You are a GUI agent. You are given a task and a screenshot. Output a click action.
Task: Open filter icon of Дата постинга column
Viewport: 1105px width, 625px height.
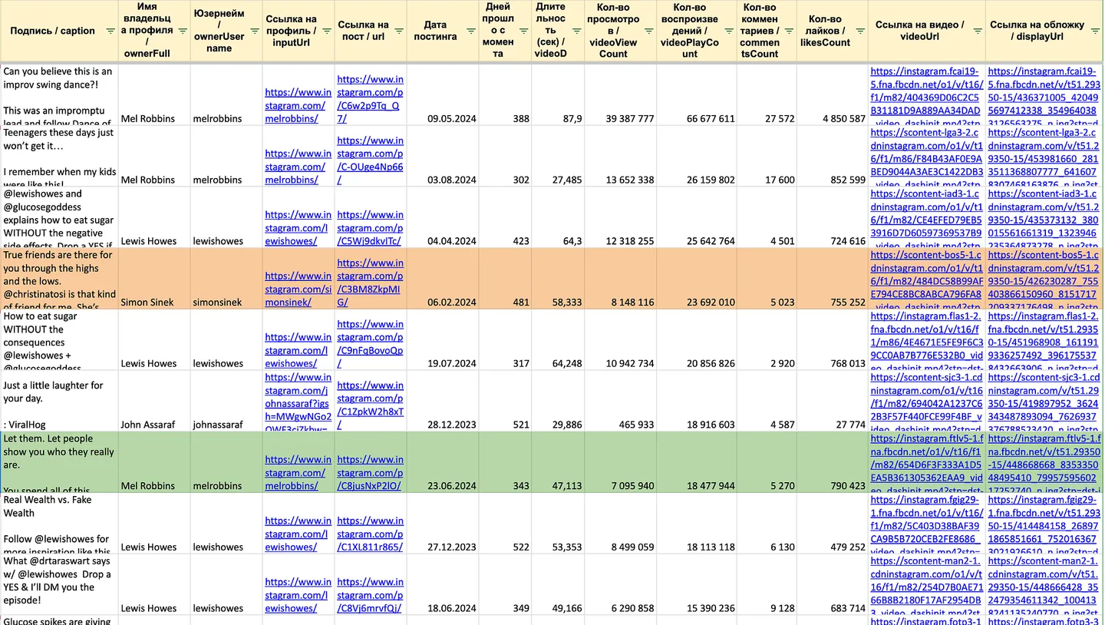click(x=470, y=31)
